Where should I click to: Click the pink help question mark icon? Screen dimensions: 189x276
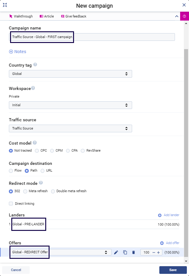[184, 16]
